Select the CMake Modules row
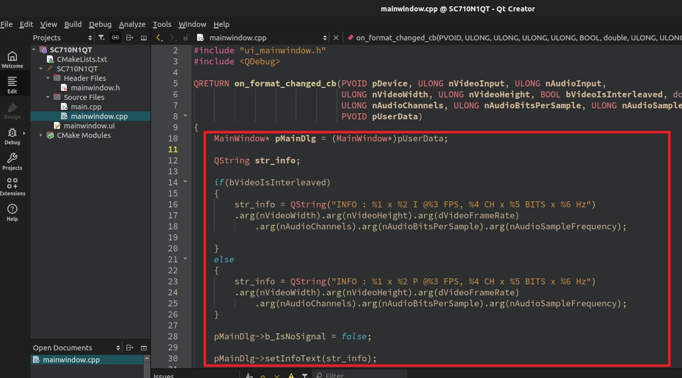This screenshot has width=682, height=378. point(83,135)
